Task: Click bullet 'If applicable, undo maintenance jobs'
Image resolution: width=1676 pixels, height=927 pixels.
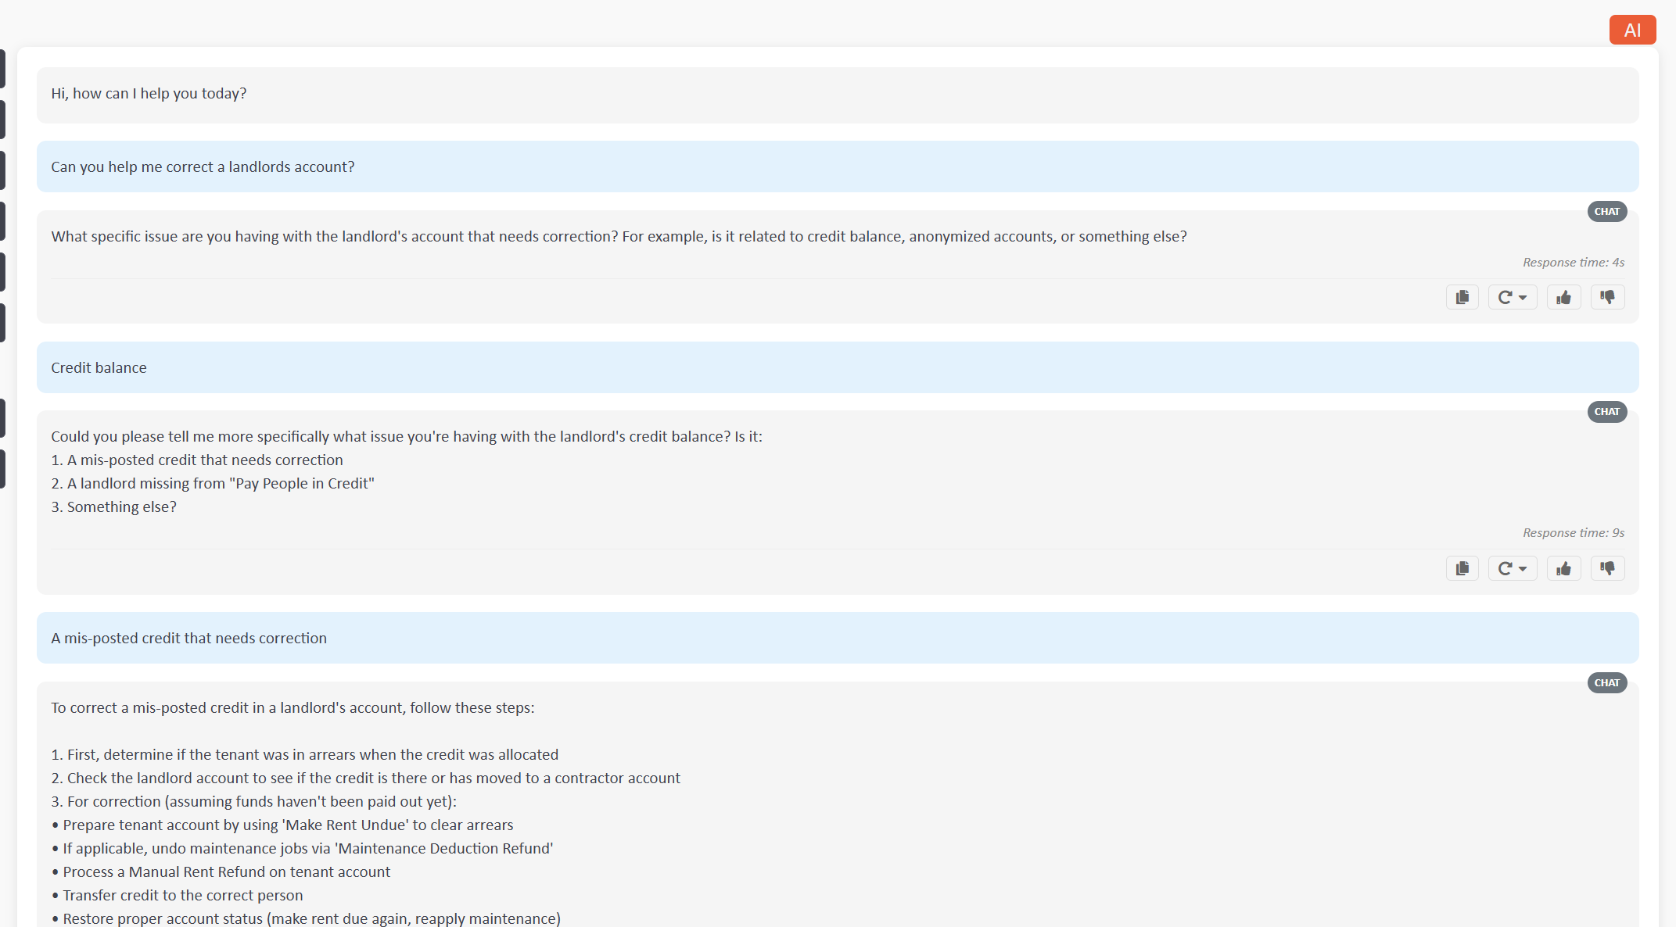Action: click(x=303, y=849)
